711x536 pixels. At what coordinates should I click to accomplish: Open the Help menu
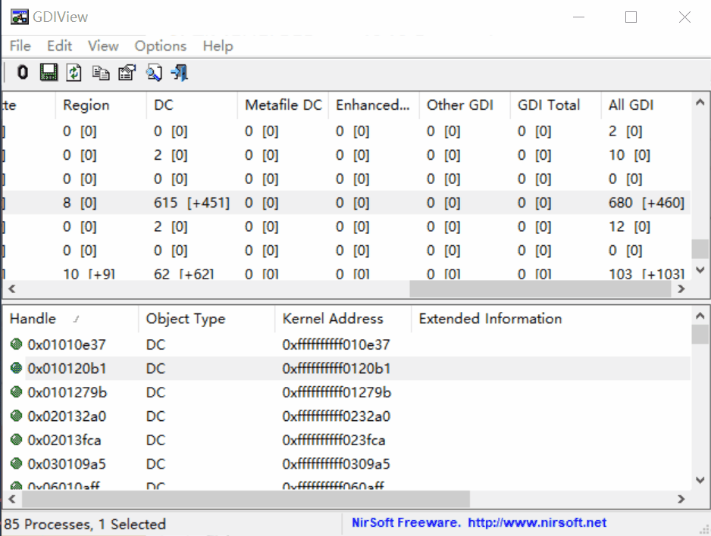218,45
